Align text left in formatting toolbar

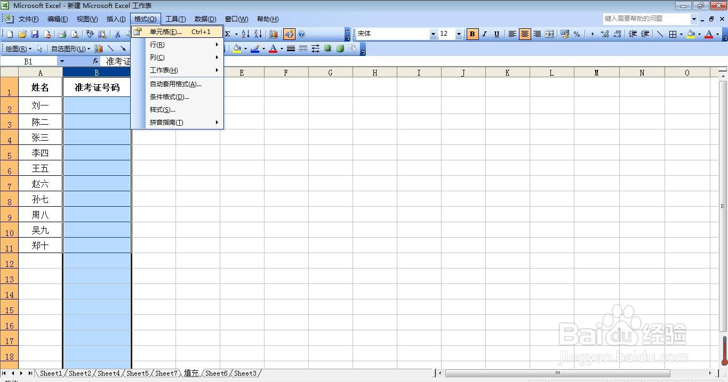(512, 34)
